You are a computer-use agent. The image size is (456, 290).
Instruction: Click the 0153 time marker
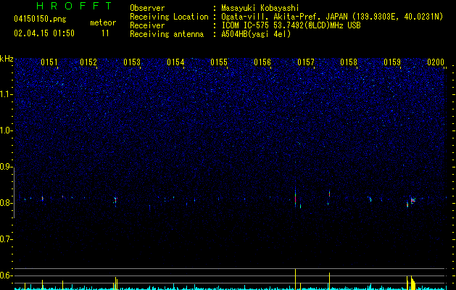pos(132,62)
